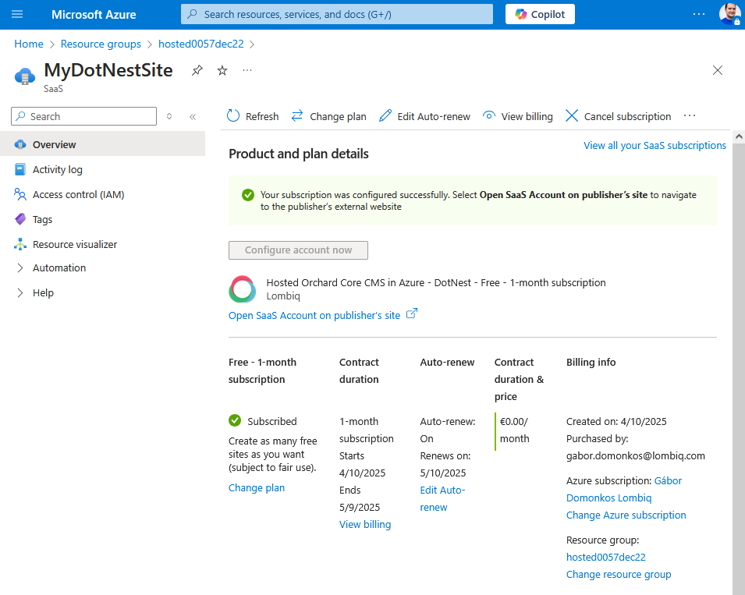Open SaaS Account on publisher's site link
Screen dimensions: 745x595
click(x=314, y=316)
